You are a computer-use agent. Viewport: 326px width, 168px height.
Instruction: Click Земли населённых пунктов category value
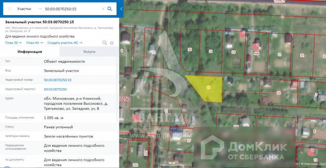pos(68,136)
